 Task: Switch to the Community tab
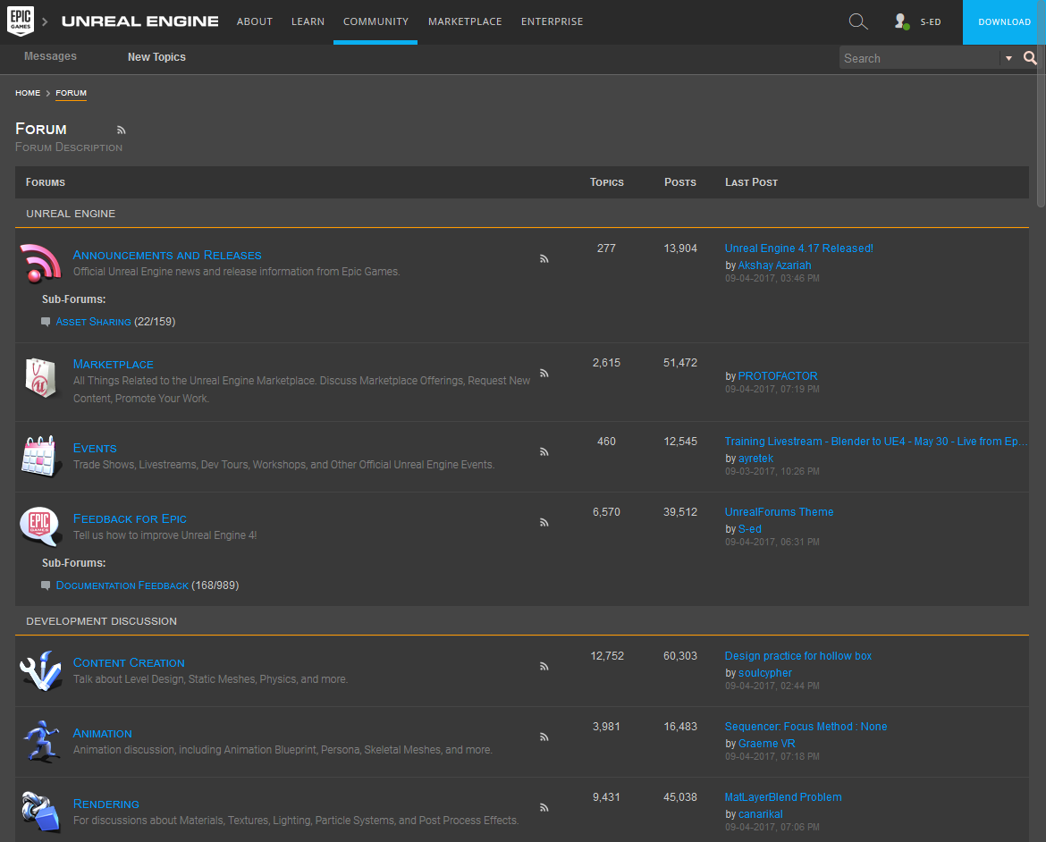coord(375,21)
